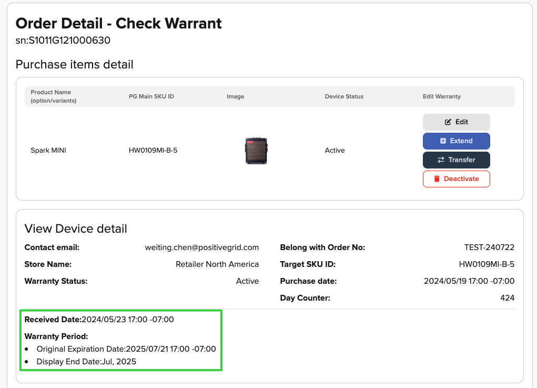The width and height of the screenshot is (537, 388).
Task: Click the red Deactivate button
Action: coord(456,179)
